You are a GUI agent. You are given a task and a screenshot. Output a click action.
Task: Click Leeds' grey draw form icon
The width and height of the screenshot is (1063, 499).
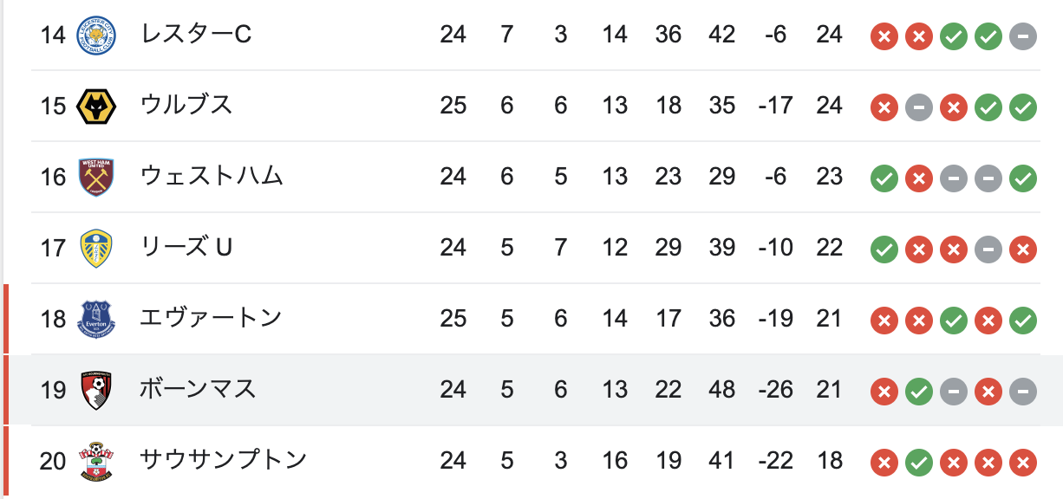[x=988, y=249]
